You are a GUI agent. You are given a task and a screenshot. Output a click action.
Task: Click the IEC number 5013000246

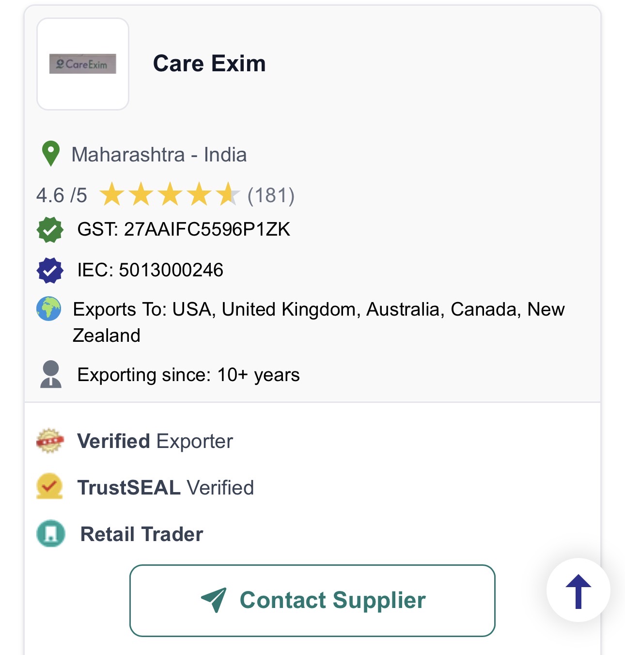171,270
